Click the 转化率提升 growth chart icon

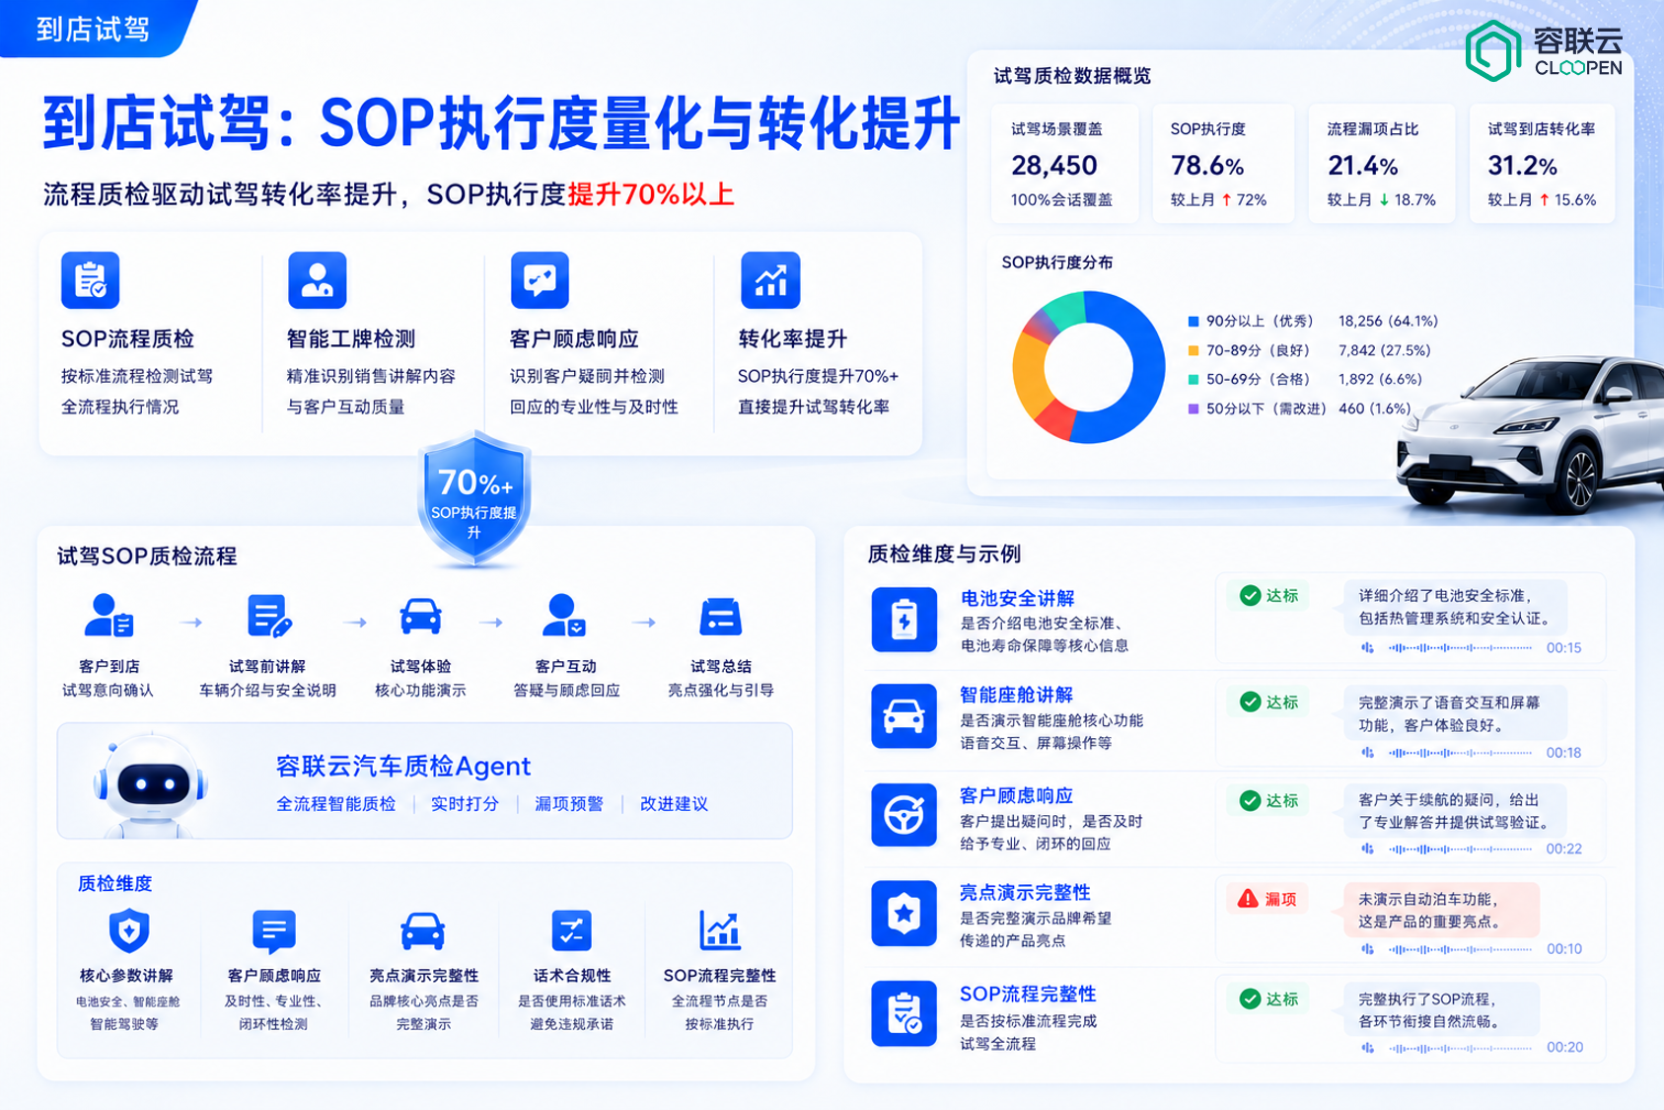[770, 280]
